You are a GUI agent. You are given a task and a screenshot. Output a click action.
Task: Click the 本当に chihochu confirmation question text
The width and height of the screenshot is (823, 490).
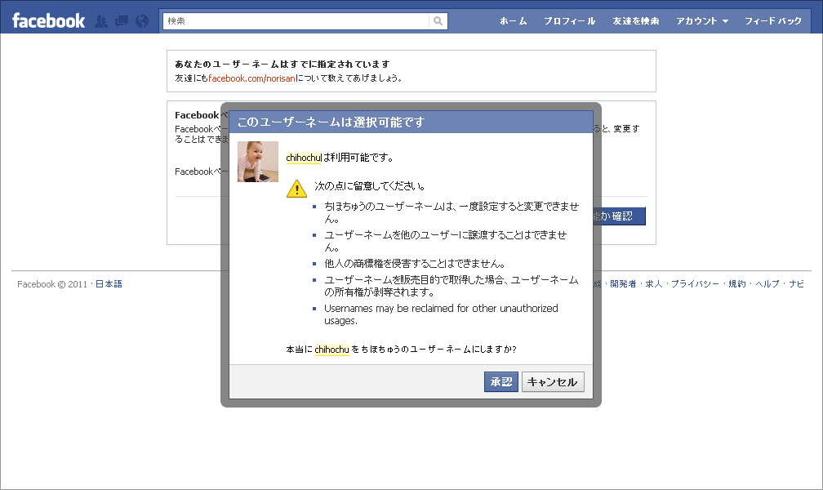pos(401,350)
